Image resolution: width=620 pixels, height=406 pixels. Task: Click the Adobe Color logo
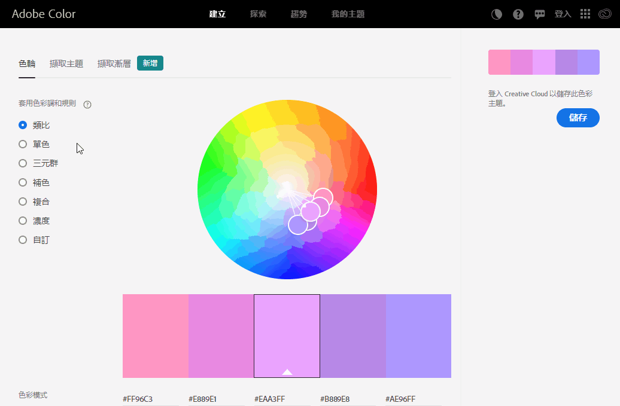pos(44,14)
